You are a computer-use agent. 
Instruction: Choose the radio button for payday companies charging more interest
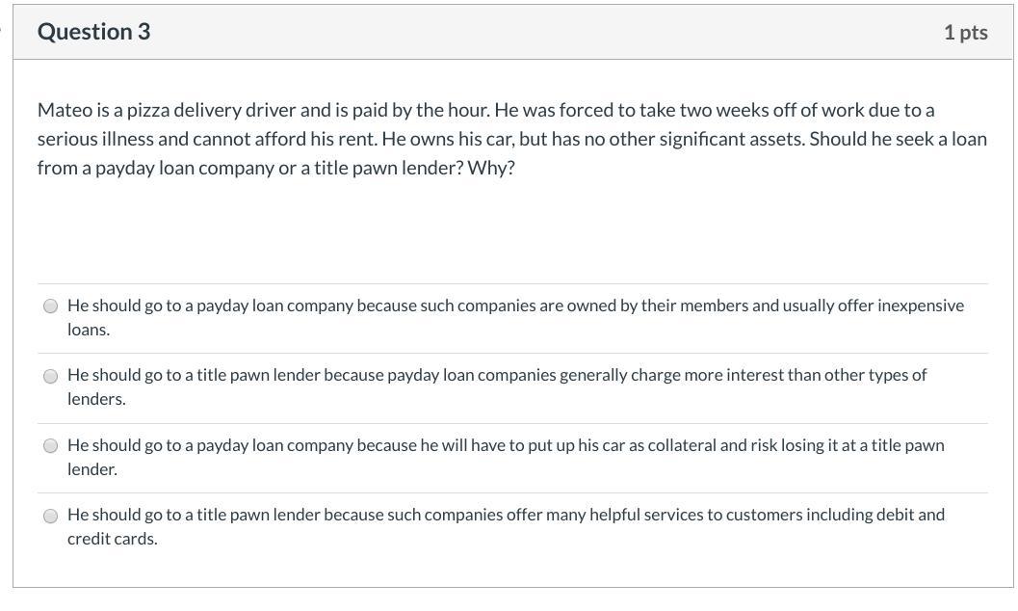(x=50, y=376)
